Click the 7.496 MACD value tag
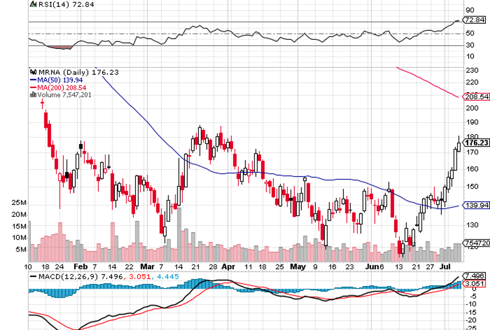This screenshot has width=490, height=330. [x=477, y=276]
